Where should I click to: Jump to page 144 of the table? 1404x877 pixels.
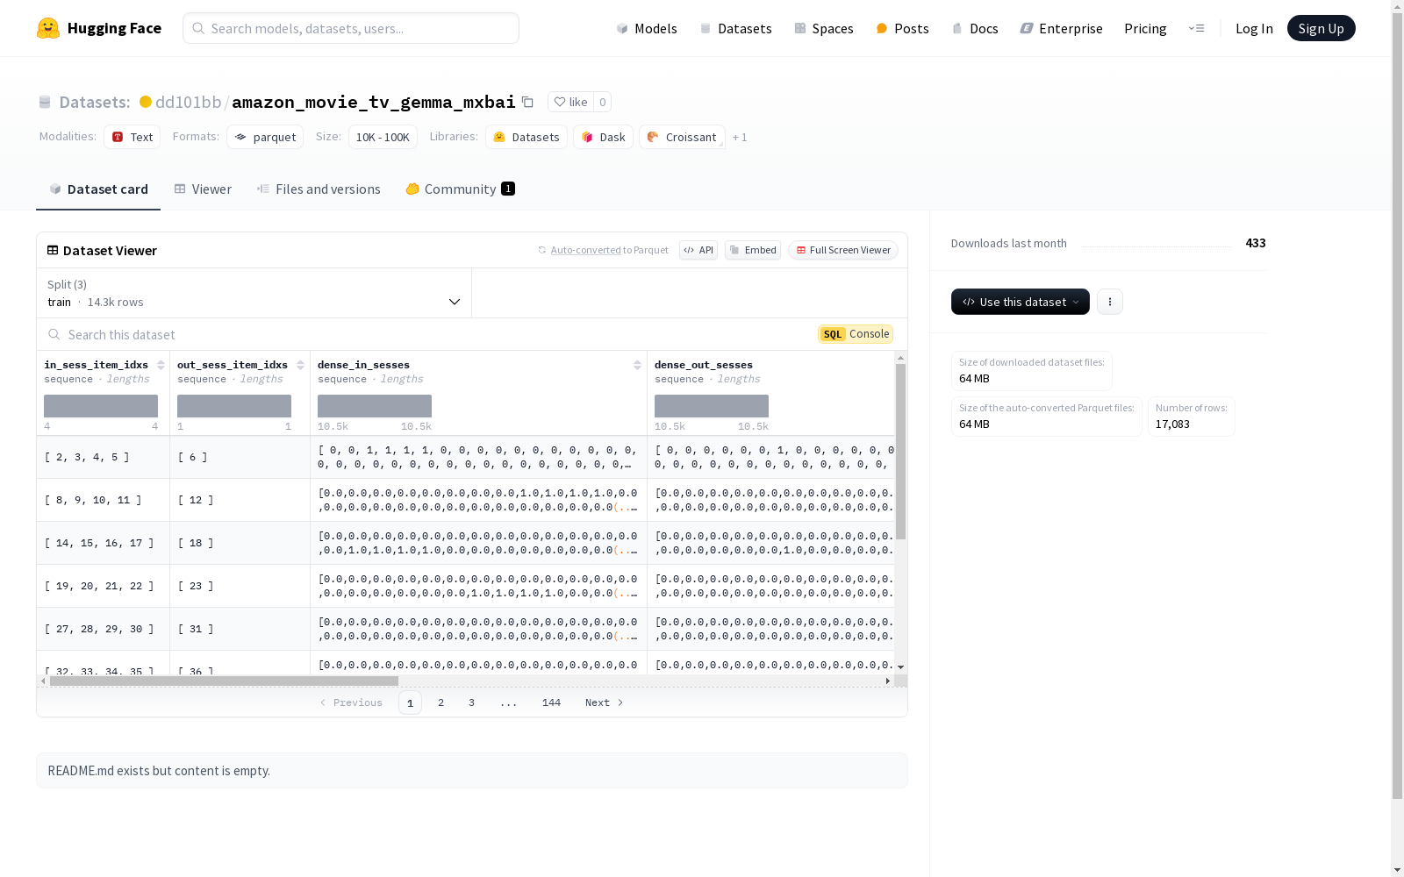coord(551,702)
